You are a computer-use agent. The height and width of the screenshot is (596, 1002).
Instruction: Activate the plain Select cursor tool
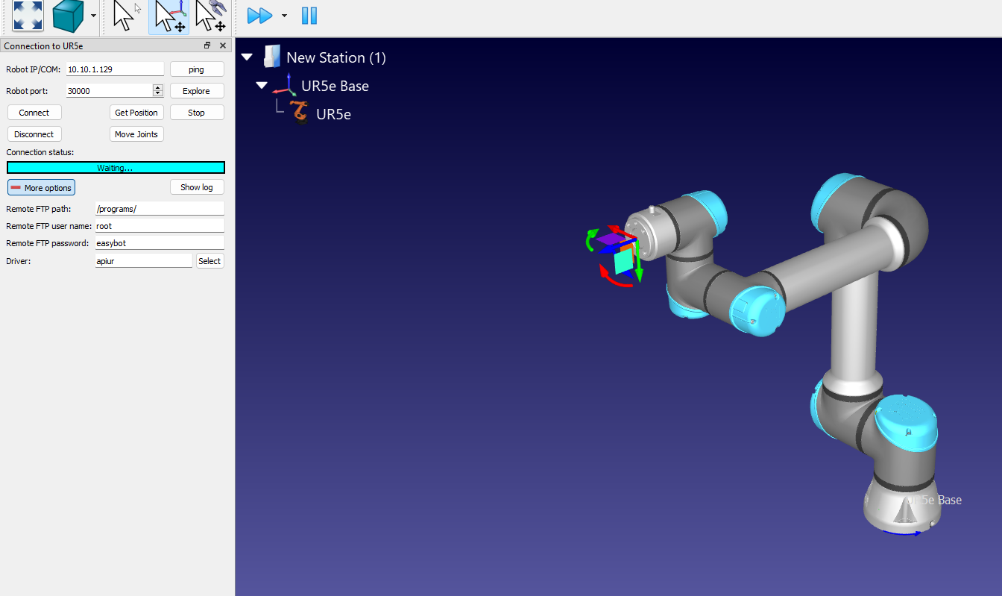pyautogui.click(x=126, y=16)
